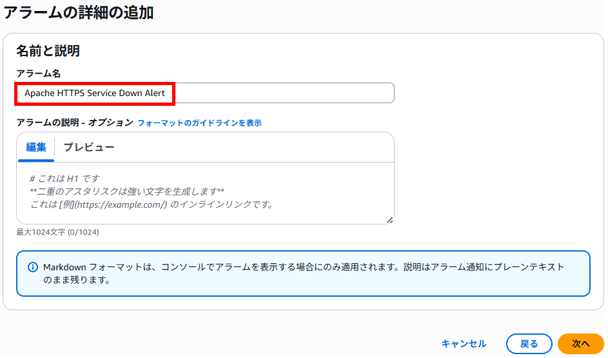Switch to the プレビュー tab

[89, 147]
